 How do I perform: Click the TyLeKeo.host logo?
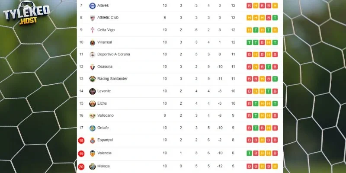pyautogui.click(x=26, y=13)
